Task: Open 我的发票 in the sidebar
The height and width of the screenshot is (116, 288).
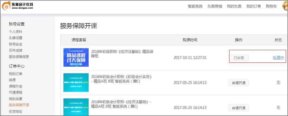Action: (16, 99)
